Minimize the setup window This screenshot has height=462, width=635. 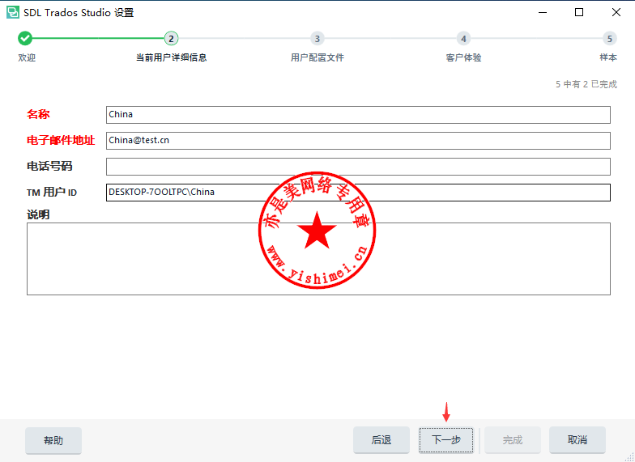[x=543, y=13]
